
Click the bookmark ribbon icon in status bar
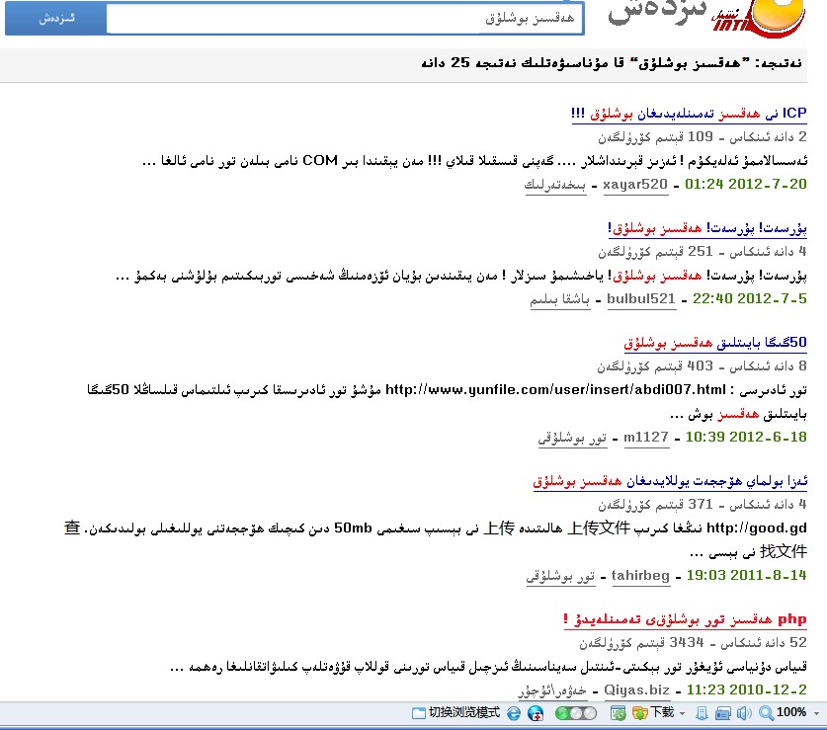coord(702,713)
